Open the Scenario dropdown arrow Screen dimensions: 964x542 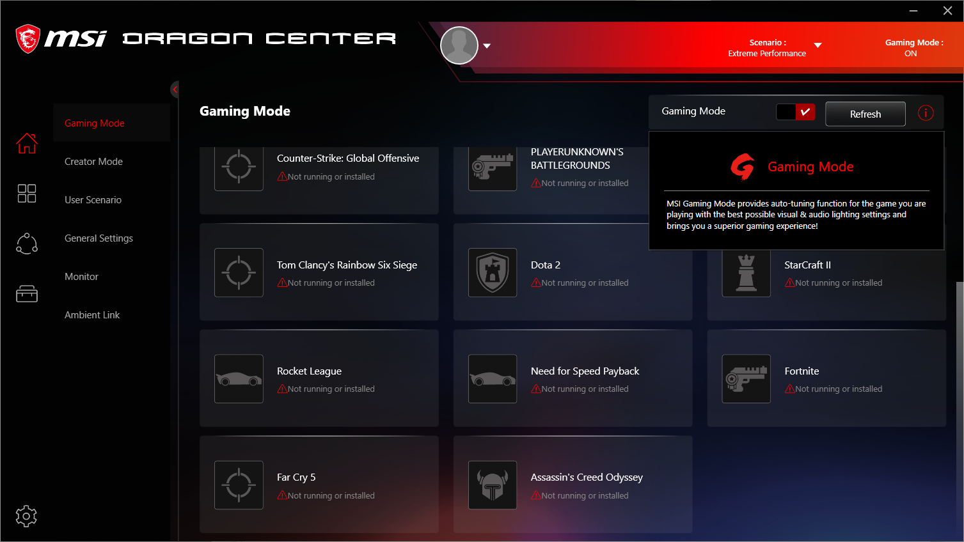[x=818, y=45]
